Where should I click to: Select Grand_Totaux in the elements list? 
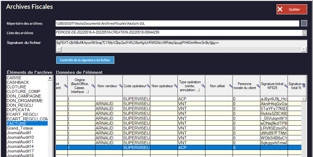point(20,128)
